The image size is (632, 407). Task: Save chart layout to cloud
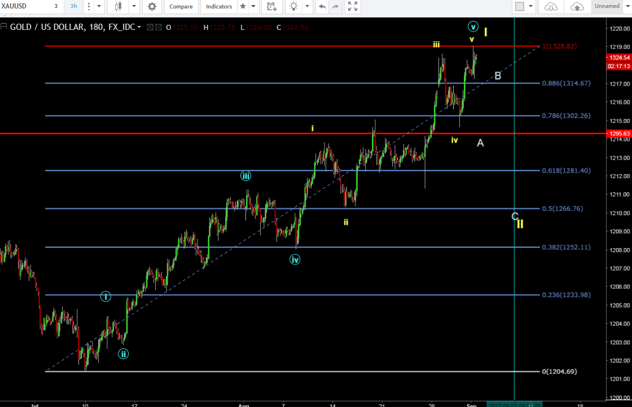[x=577, y=6]
